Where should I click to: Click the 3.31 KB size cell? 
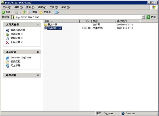(x=86, y=28)
